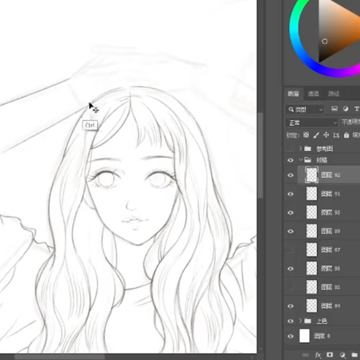Open the fx layer style menu
This screenshot has width=360, height=360.
click(318, 355)
